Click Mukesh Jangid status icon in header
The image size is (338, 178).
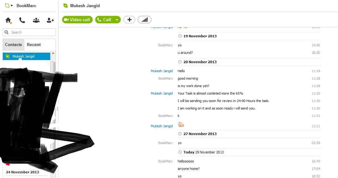pos(66,6)
